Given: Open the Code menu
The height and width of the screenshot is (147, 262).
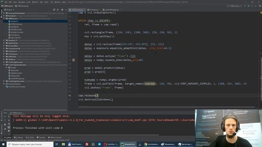Looking at the screenshot, I should tap(29, 2).
